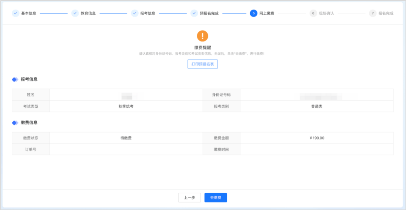Click the blue diamond icon beside 缴费信息
Viewport: 407px width, 211px height.
(x=15, y=123)
